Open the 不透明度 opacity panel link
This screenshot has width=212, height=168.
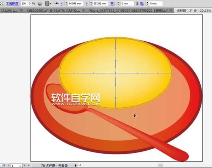12,4
